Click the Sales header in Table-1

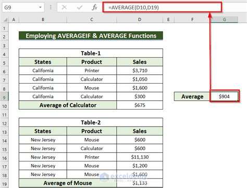pos(140,62)
